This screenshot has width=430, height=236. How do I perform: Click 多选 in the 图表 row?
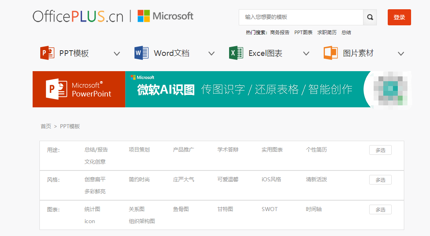tap(380, 209)
